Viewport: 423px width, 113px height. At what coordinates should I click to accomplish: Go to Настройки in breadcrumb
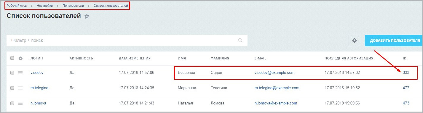(45, 6)
